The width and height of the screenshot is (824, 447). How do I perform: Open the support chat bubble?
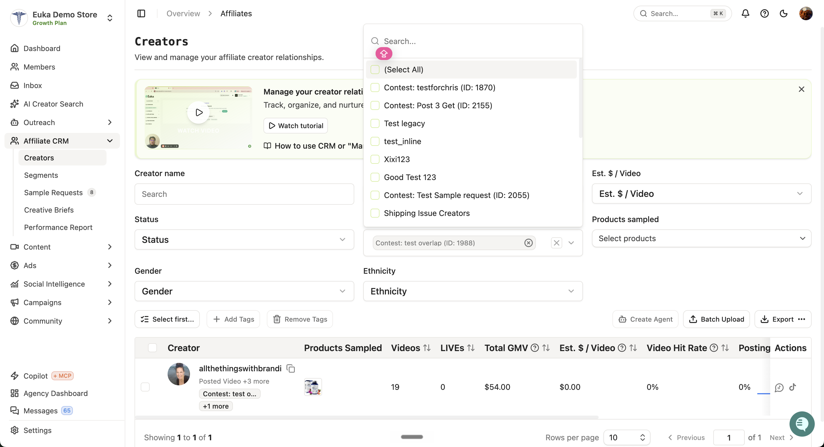click(x=802, y=424)
